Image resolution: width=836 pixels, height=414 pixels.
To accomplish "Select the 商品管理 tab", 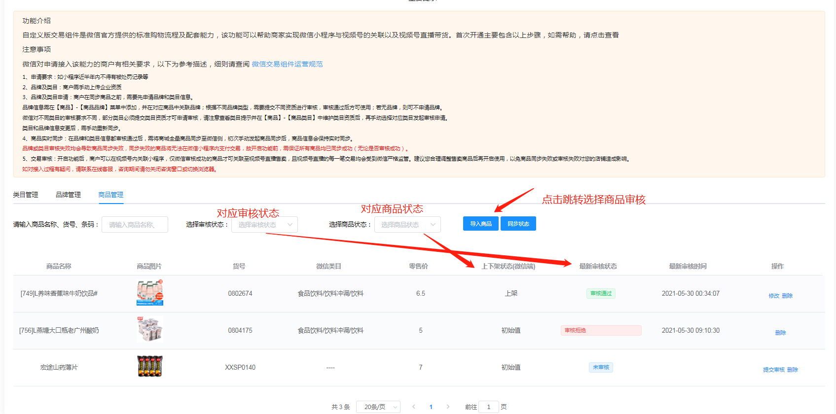I will [110, 195].
